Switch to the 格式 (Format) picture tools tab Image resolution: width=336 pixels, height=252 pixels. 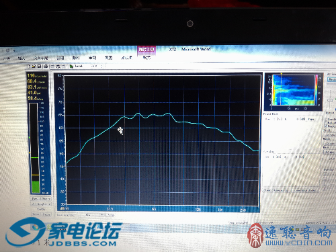[146, 58]
